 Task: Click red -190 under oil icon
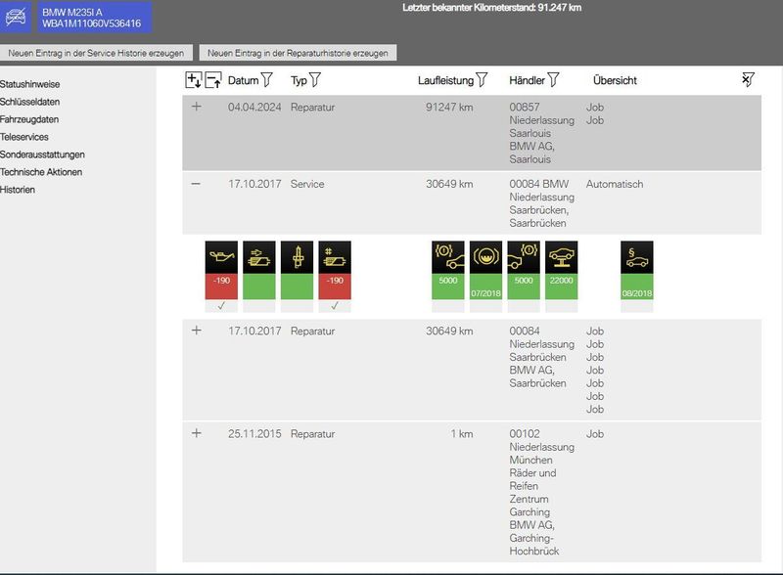(221, 287)
